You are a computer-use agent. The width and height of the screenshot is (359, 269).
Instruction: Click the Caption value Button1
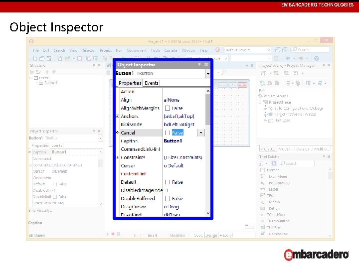click(173, 141)
